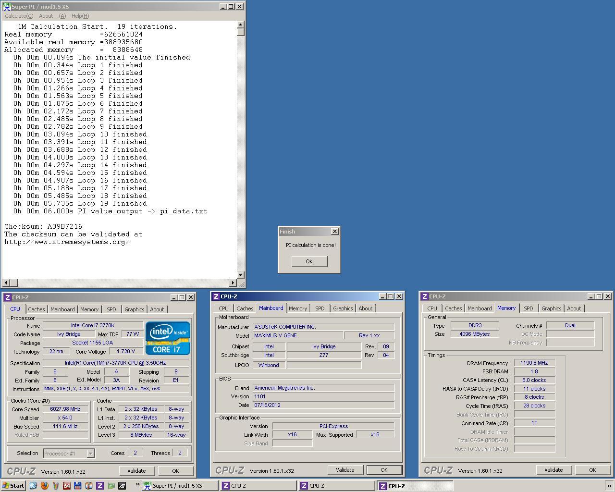
Task: Click the Super PI horizontal scrollbar left arrow
Action: (x=6, y=283)
